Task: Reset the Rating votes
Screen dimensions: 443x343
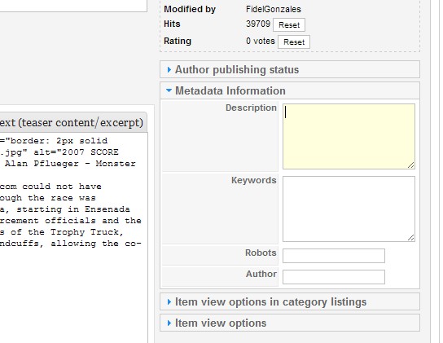Action: tap(294, 42)
